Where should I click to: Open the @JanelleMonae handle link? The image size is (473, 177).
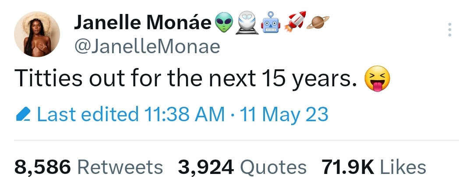pyautogui.click(x=147, y=46)
